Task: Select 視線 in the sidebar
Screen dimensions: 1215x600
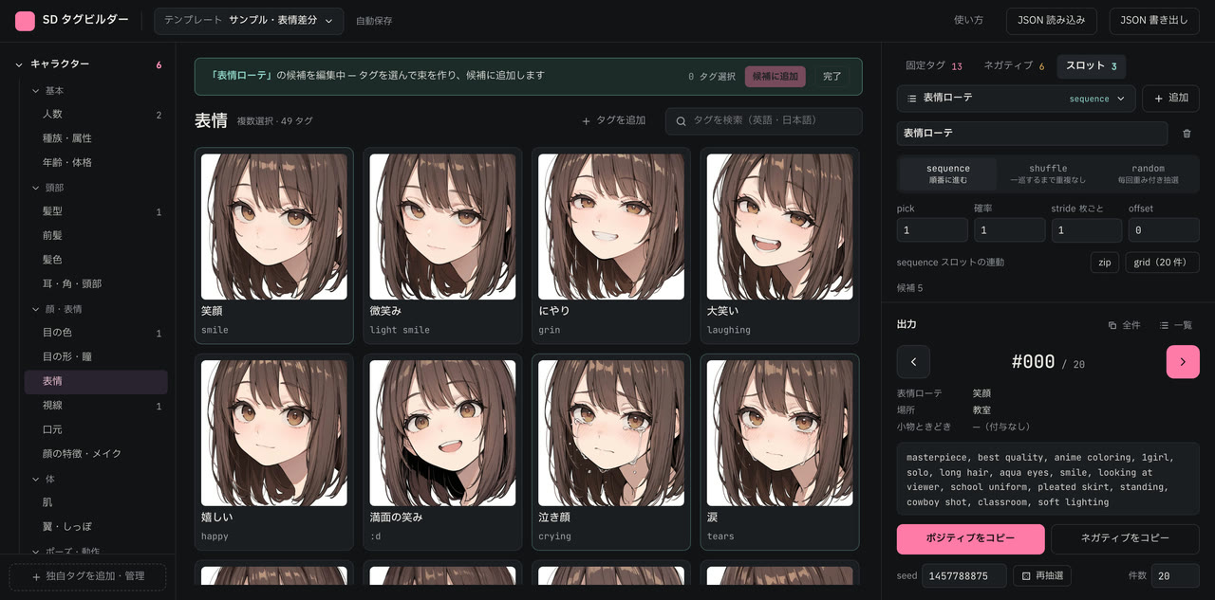Action: pyautogui.click(x=96, y=406)
